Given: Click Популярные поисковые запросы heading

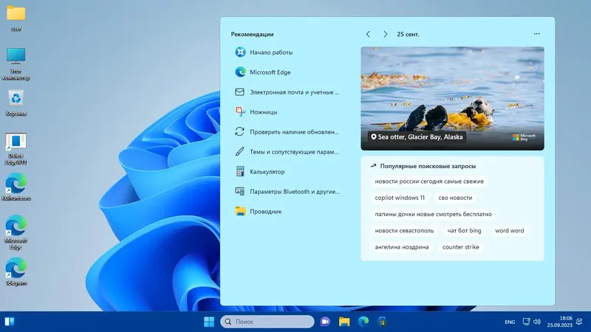Looking at the screenshot, I should coord(428,166).
